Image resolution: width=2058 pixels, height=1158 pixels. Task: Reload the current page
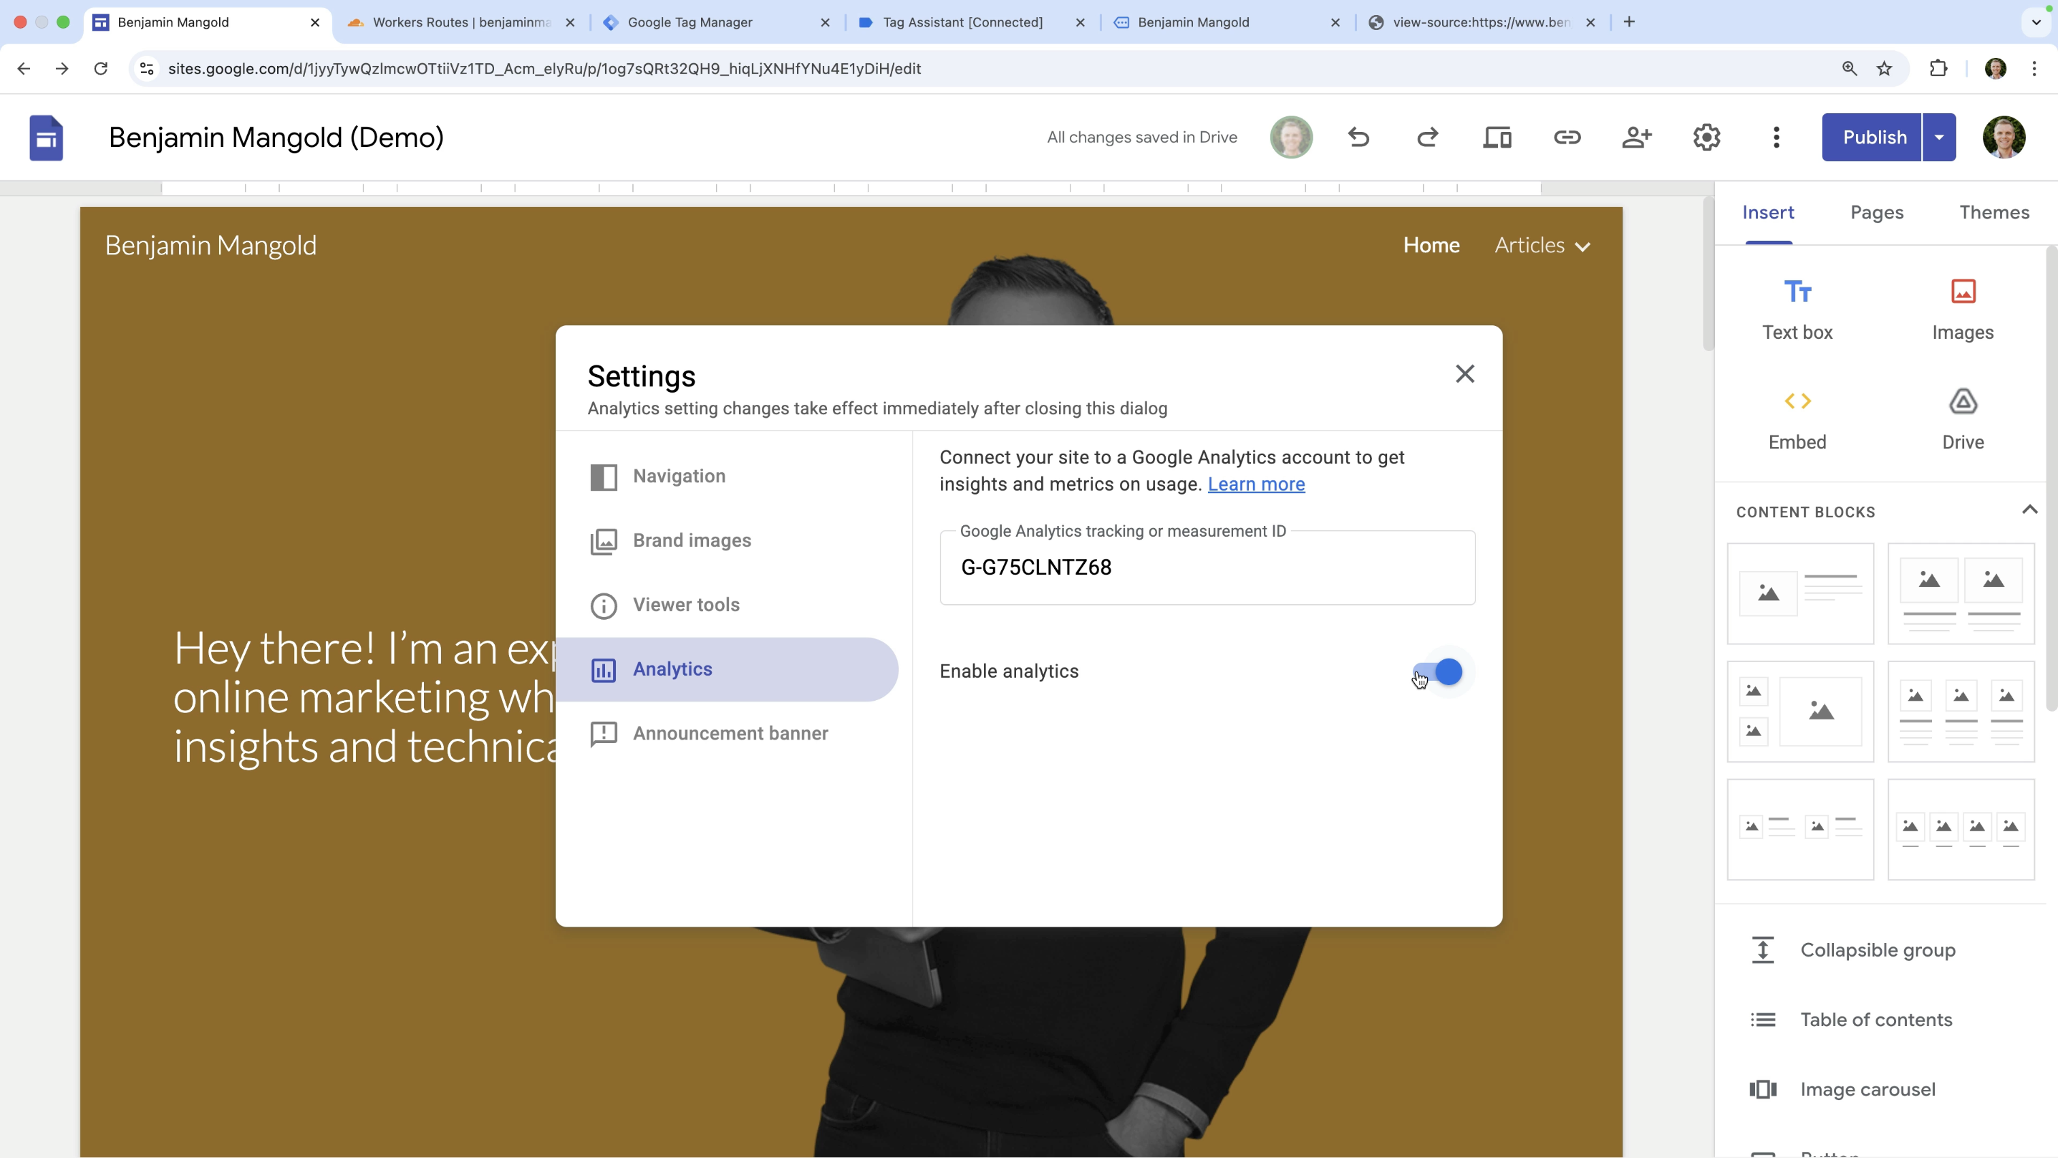101,69
